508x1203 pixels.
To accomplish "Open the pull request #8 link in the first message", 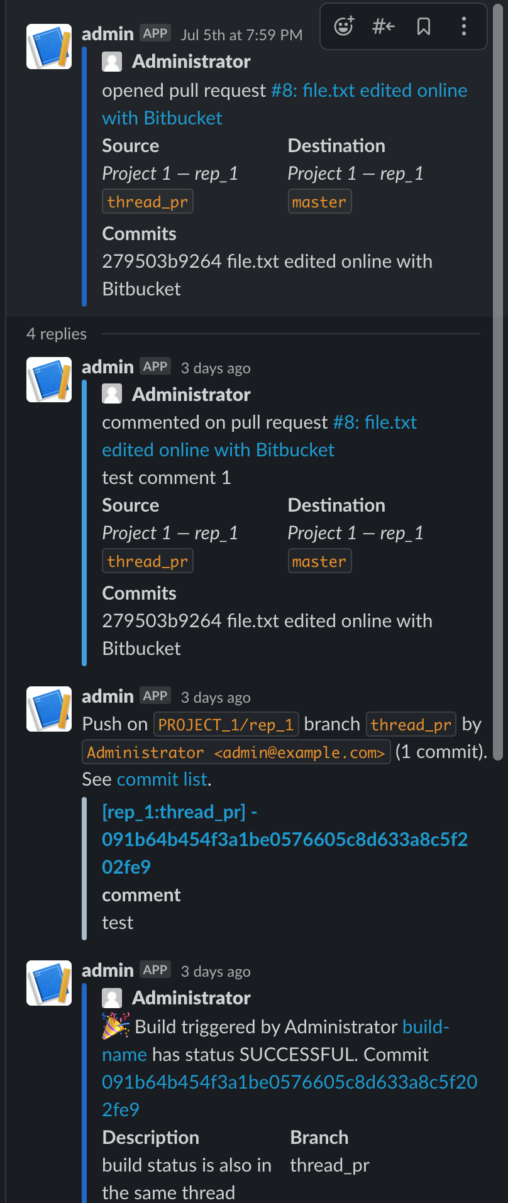I will pyautogui.click(x=368, y=91).
